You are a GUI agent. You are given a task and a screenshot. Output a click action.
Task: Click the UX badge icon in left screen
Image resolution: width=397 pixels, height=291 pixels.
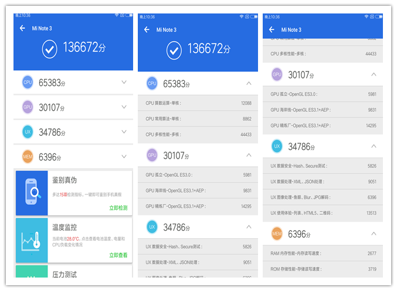(28, 132)
